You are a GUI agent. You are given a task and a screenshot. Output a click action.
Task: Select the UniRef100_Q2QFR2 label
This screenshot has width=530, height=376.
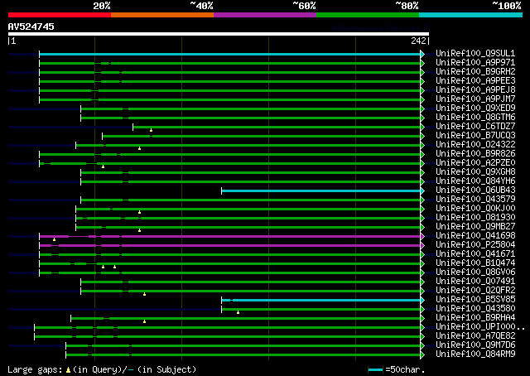[x=475, y=291]
